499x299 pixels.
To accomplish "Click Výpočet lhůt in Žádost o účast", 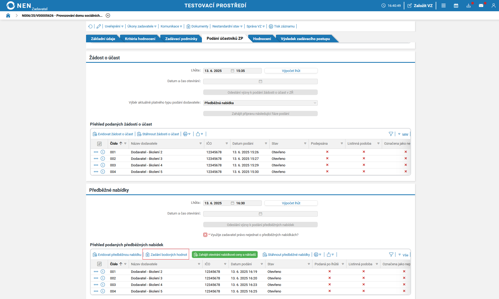I will click(x=291, y=71).
